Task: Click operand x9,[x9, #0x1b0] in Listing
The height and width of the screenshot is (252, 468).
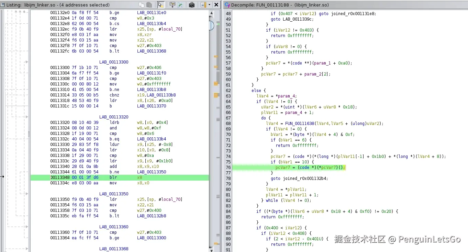Action: click(155, 161)
